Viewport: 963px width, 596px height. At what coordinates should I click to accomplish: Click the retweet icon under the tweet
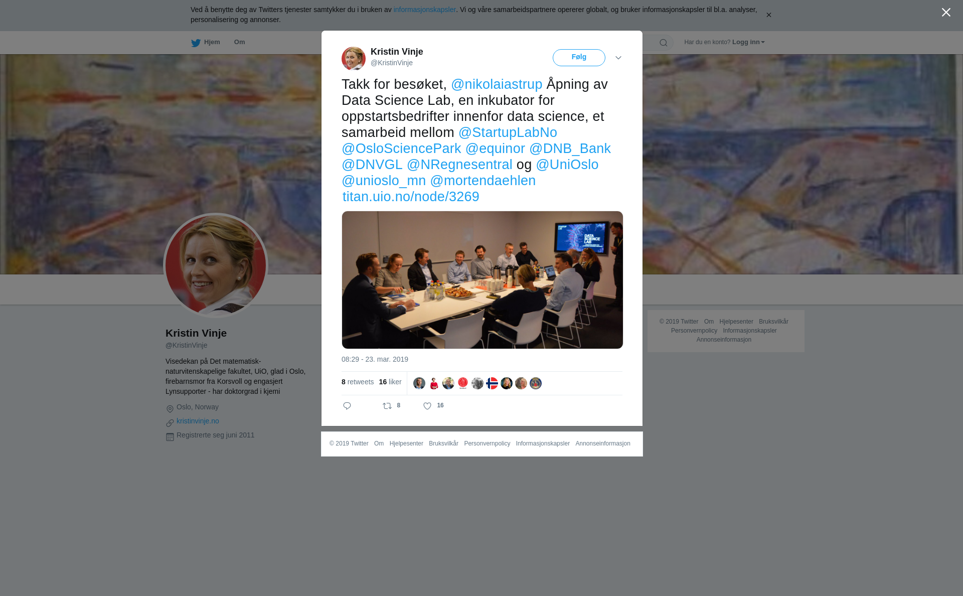coord(387,406)
